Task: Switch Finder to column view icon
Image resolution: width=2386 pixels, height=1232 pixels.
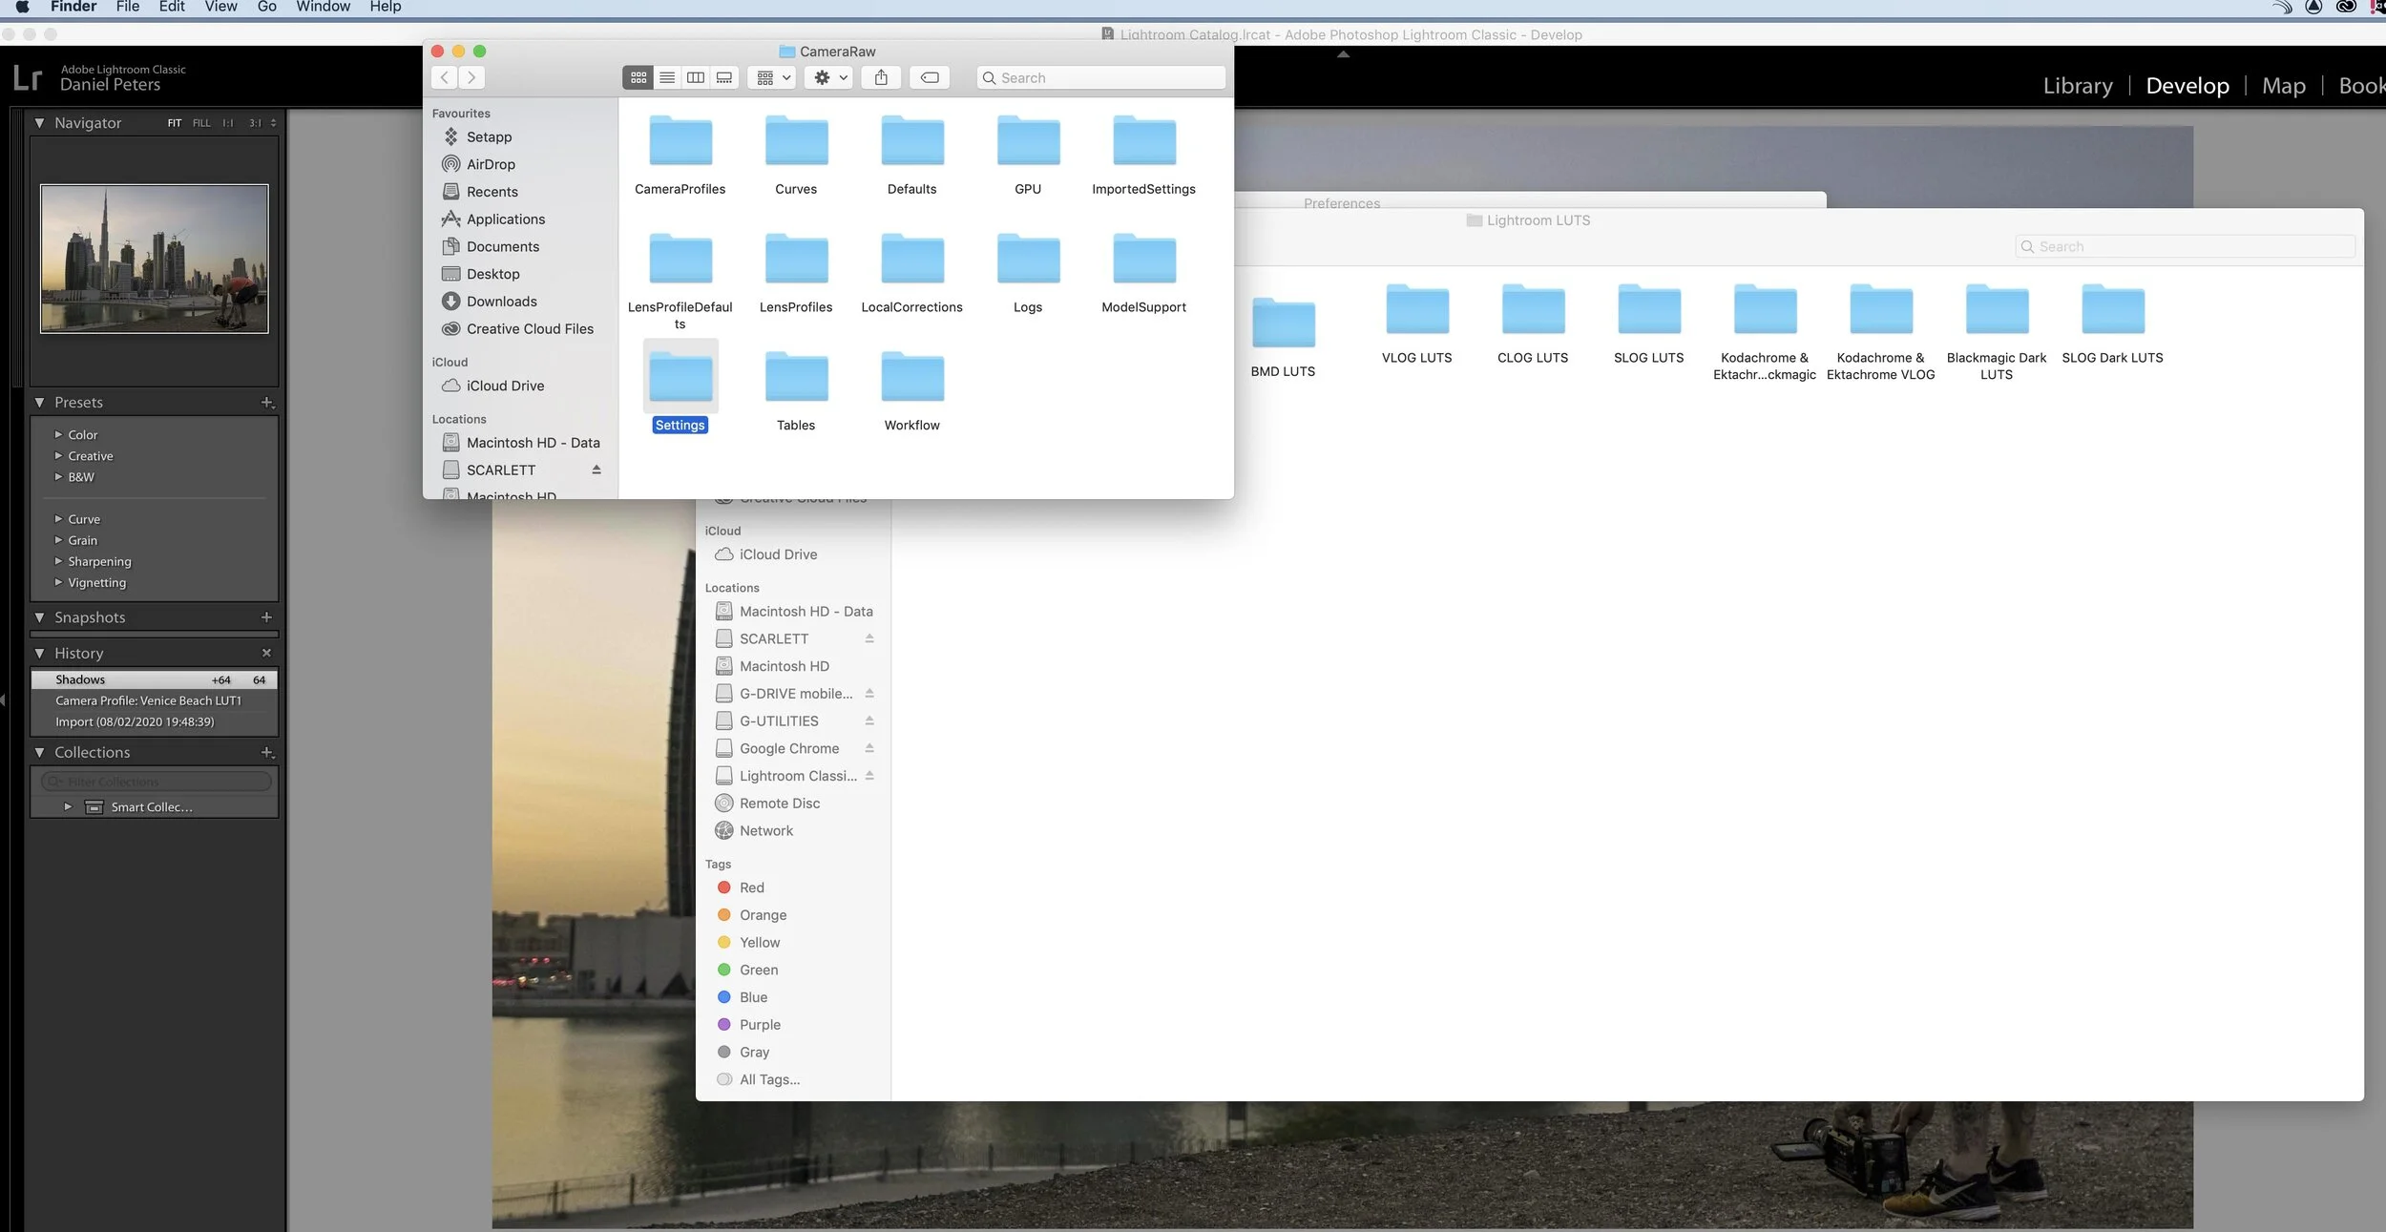Action: pyautogui.click(x=696, y=78)
